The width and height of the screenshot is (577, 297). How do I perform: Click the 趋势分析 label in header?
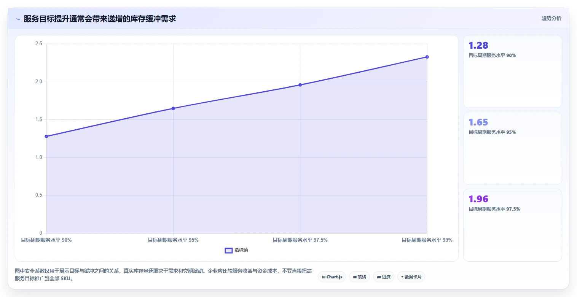(x=551, y=18)
